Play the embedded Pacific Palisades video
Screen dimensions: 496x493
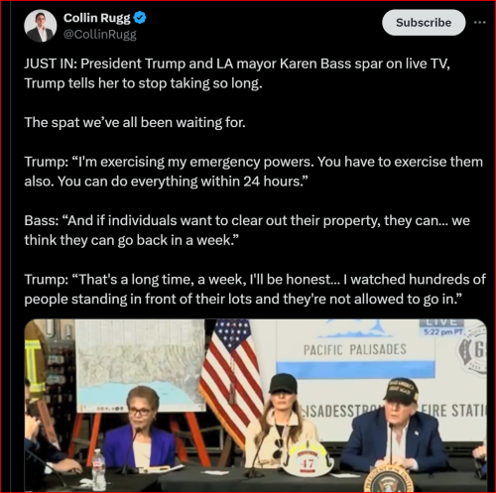pos(255,405)
